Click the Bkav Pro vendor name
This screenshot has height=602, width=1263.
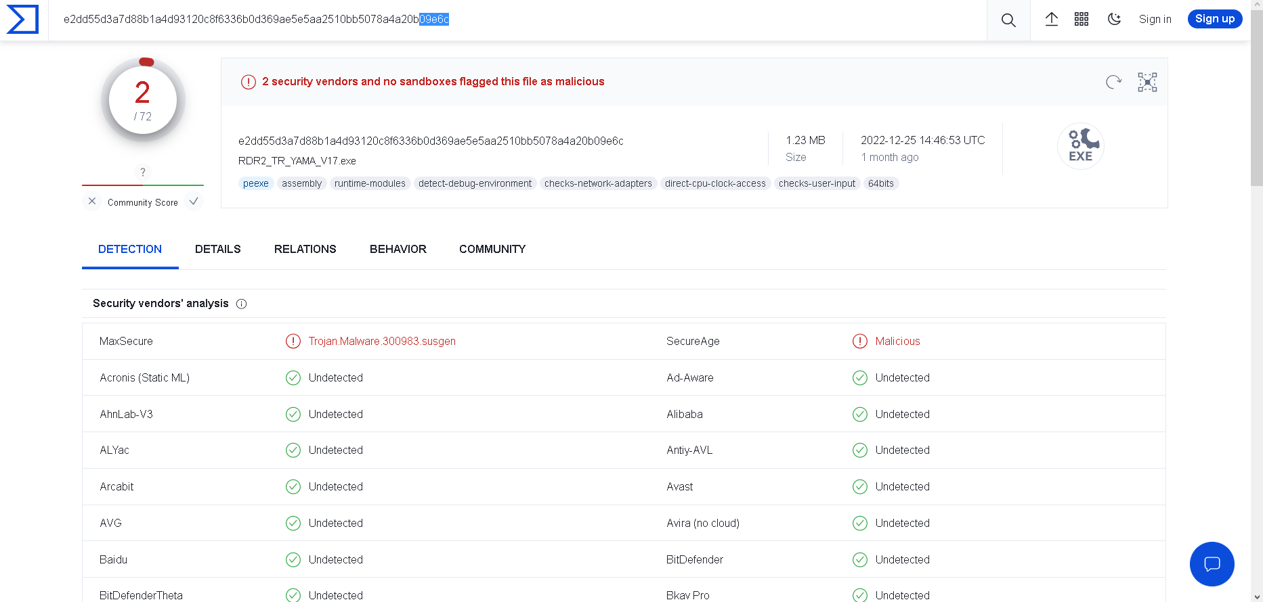tap(688, 595)
